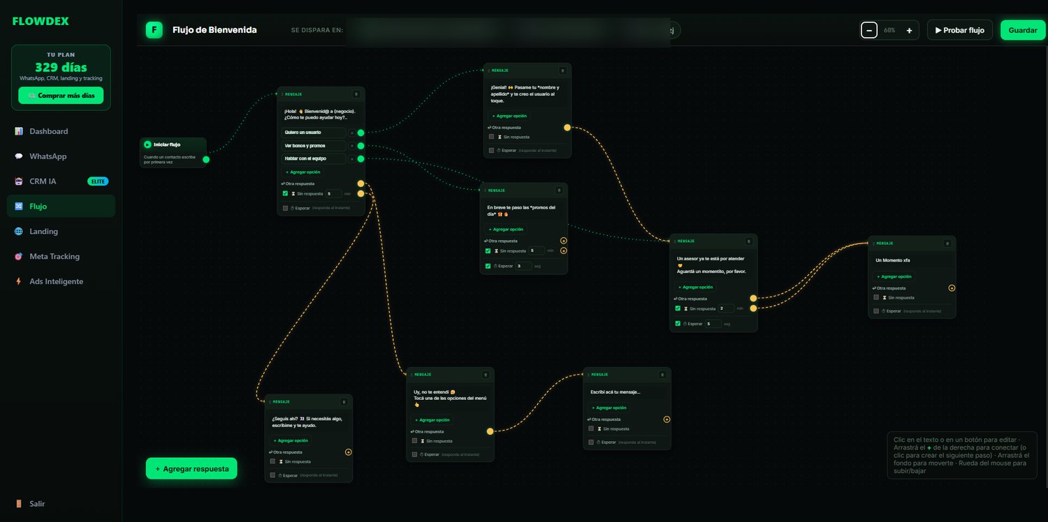
Task: Check 'Sin respuesta' on 'Uy, no te entendí' node
Action: pos(414,441)
